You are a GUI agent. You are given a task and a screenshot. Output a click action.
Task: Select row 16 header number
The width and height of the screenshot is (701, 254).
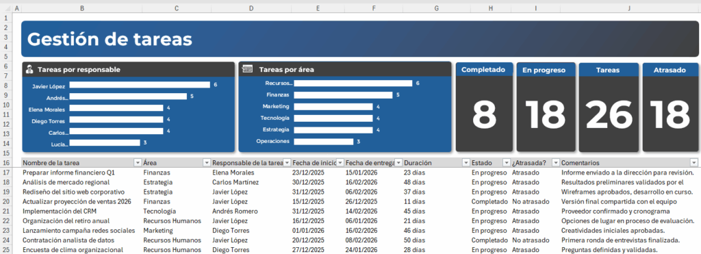(x=5, y=163)
